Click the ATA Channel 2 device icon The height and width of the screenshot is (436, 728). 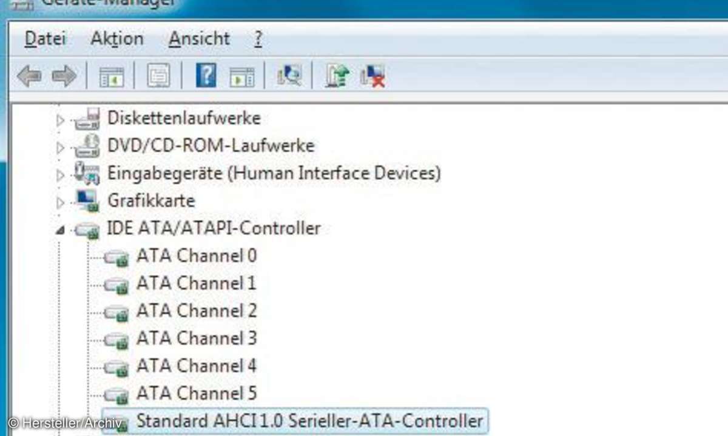(x=116, y=314)
